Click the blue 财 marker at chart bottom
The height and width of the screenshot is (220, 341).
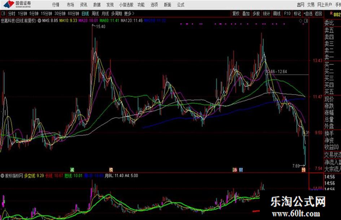point(241,170)
